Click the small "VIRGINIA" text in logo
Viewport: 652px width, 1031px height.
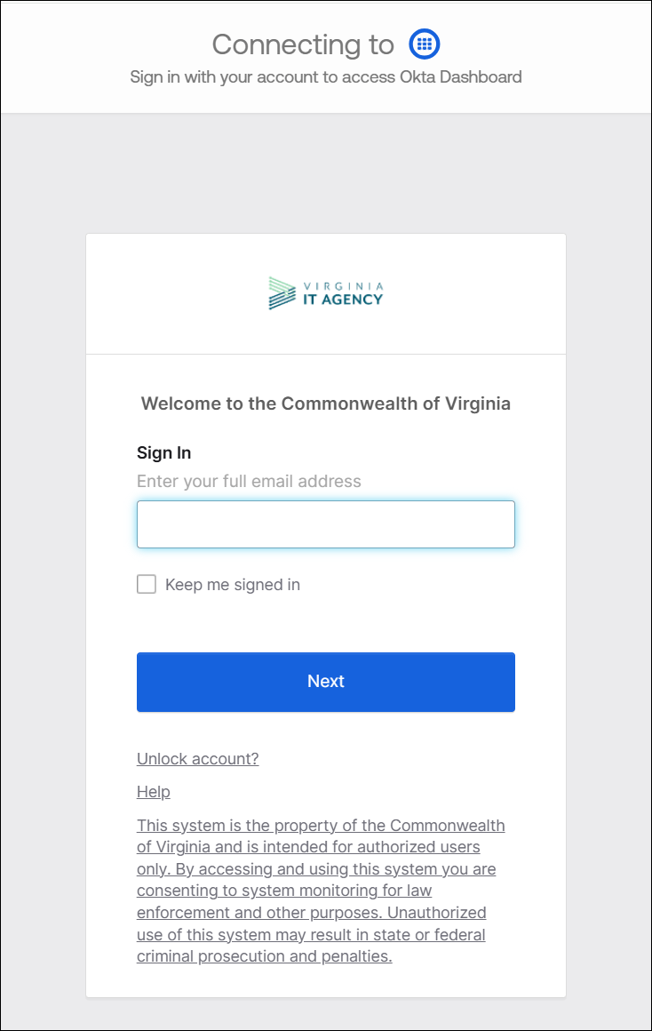[x=343, y=286]
